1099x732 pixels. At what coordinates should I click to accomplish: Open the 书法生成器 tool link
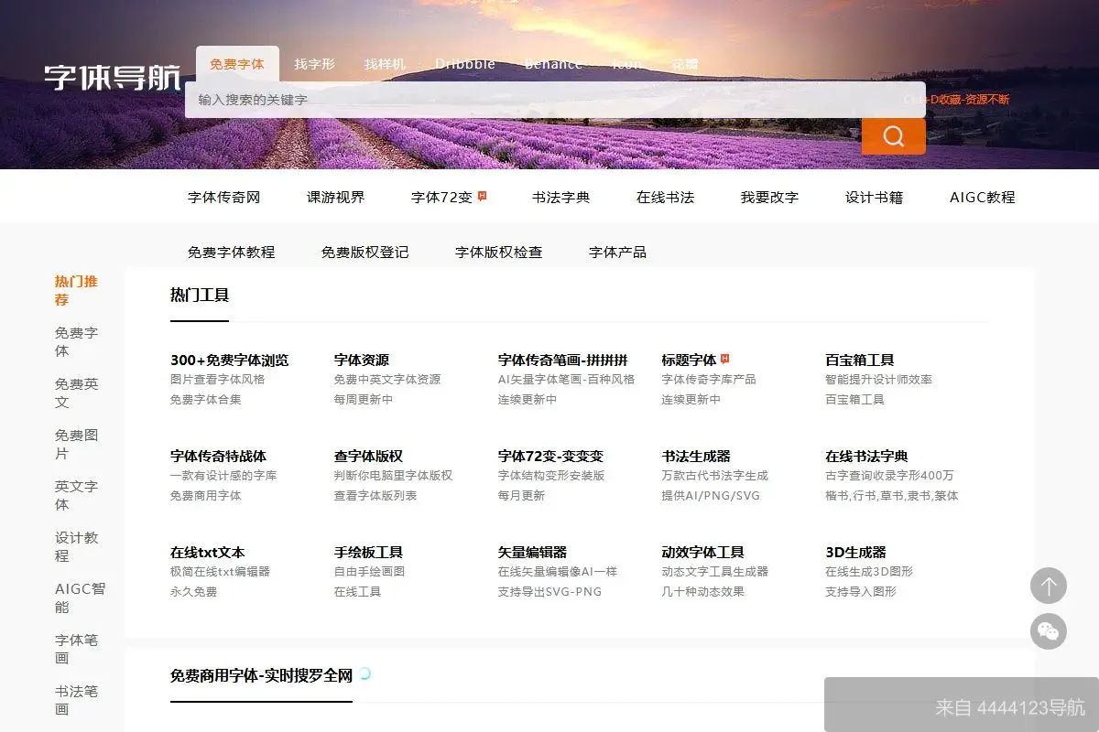(699, 456)
